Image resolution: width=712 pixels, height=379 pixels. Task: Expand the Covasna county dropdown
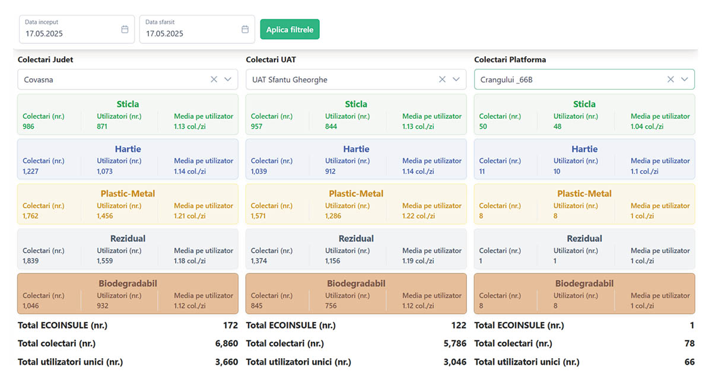point(228,79)
